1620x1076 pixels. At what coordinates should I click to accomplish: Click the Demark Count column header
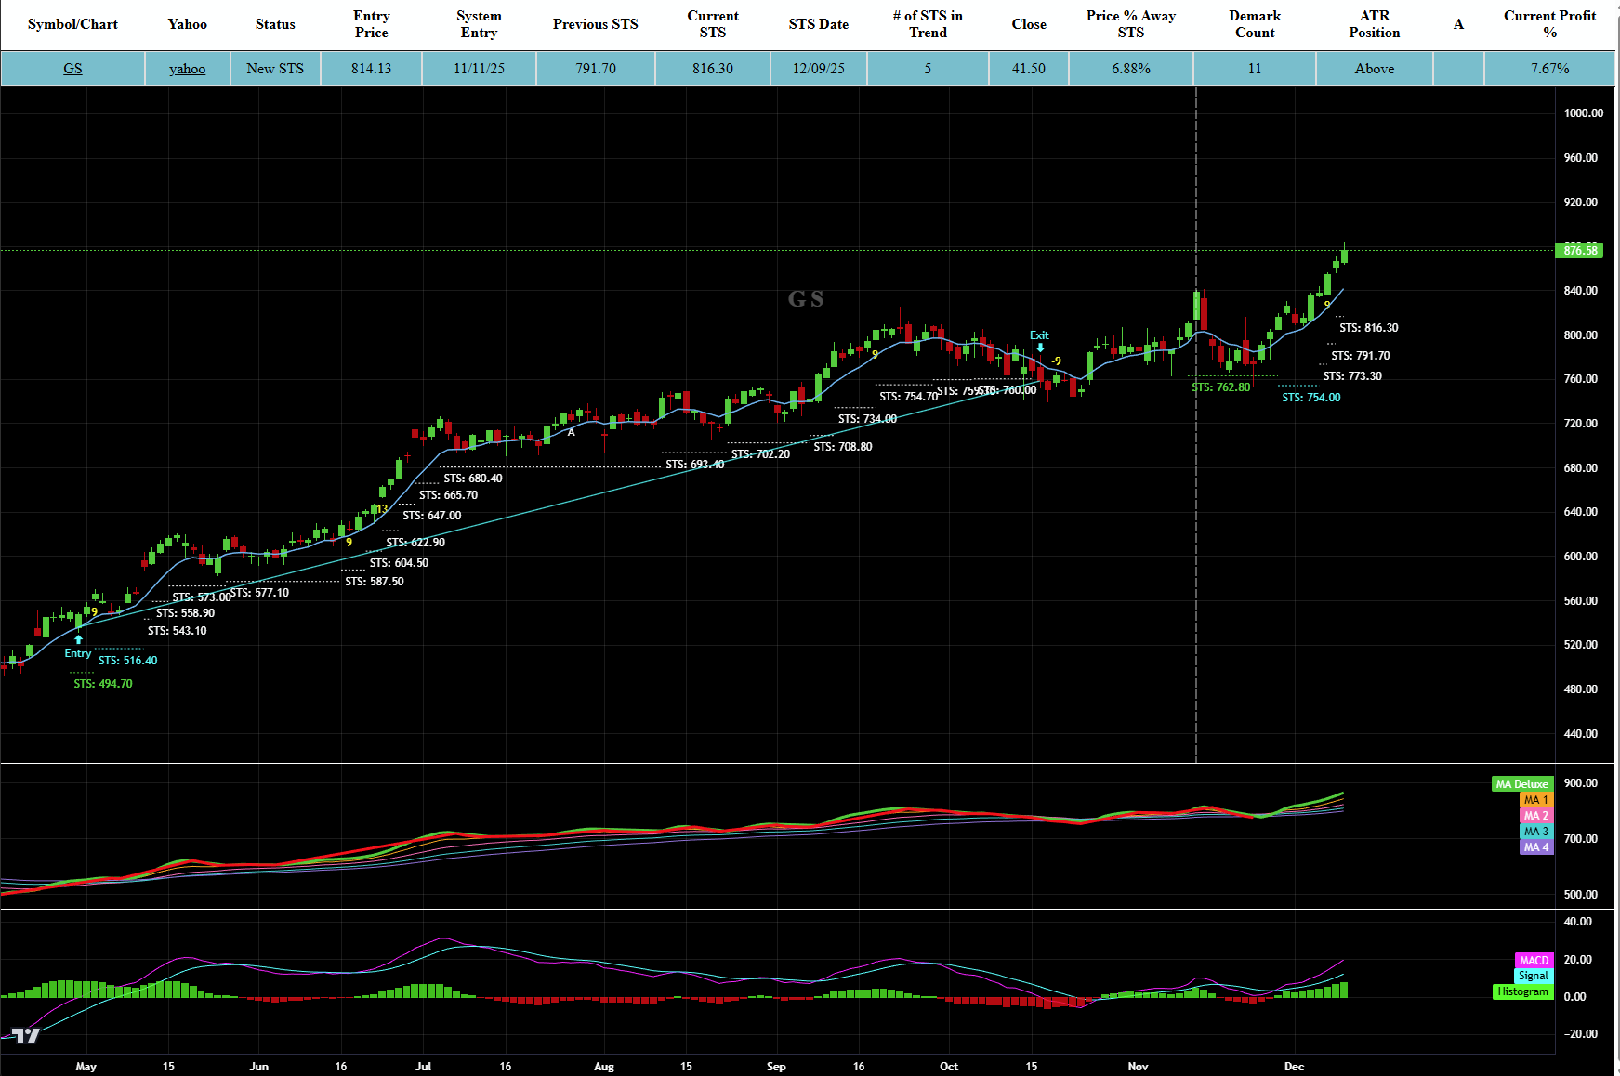(1254, 24)
